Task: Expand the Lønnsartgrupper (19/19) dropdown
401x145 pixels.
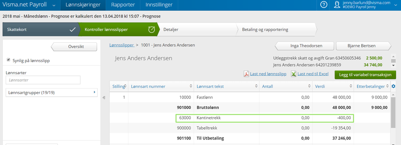Action: [x=51, y=93]
